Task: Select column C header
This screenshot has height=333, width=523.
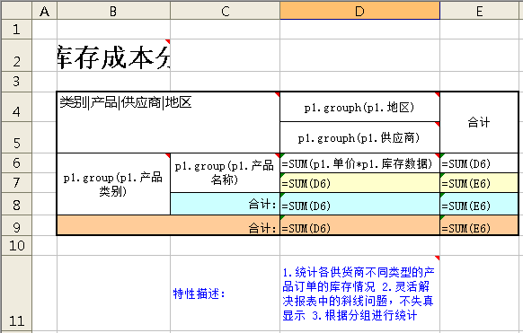Action: (x=226, y=11)
